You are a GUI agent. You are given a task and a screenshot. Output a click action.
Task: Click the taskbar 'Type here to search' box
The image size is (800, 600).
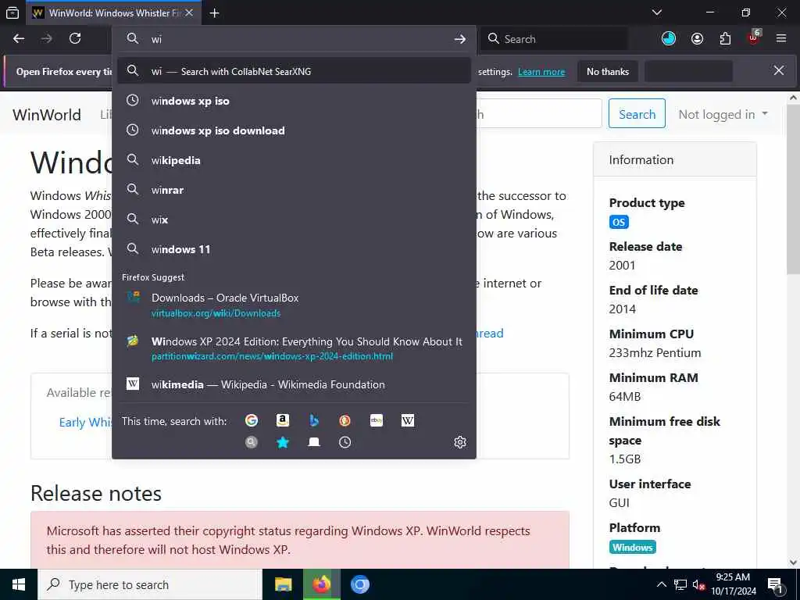149,584
